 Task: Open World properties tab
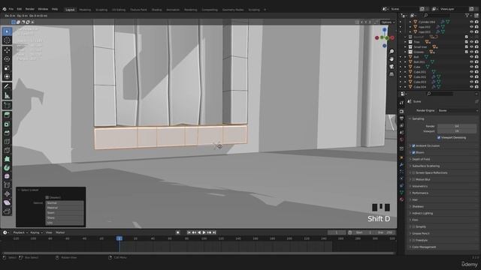401,139
